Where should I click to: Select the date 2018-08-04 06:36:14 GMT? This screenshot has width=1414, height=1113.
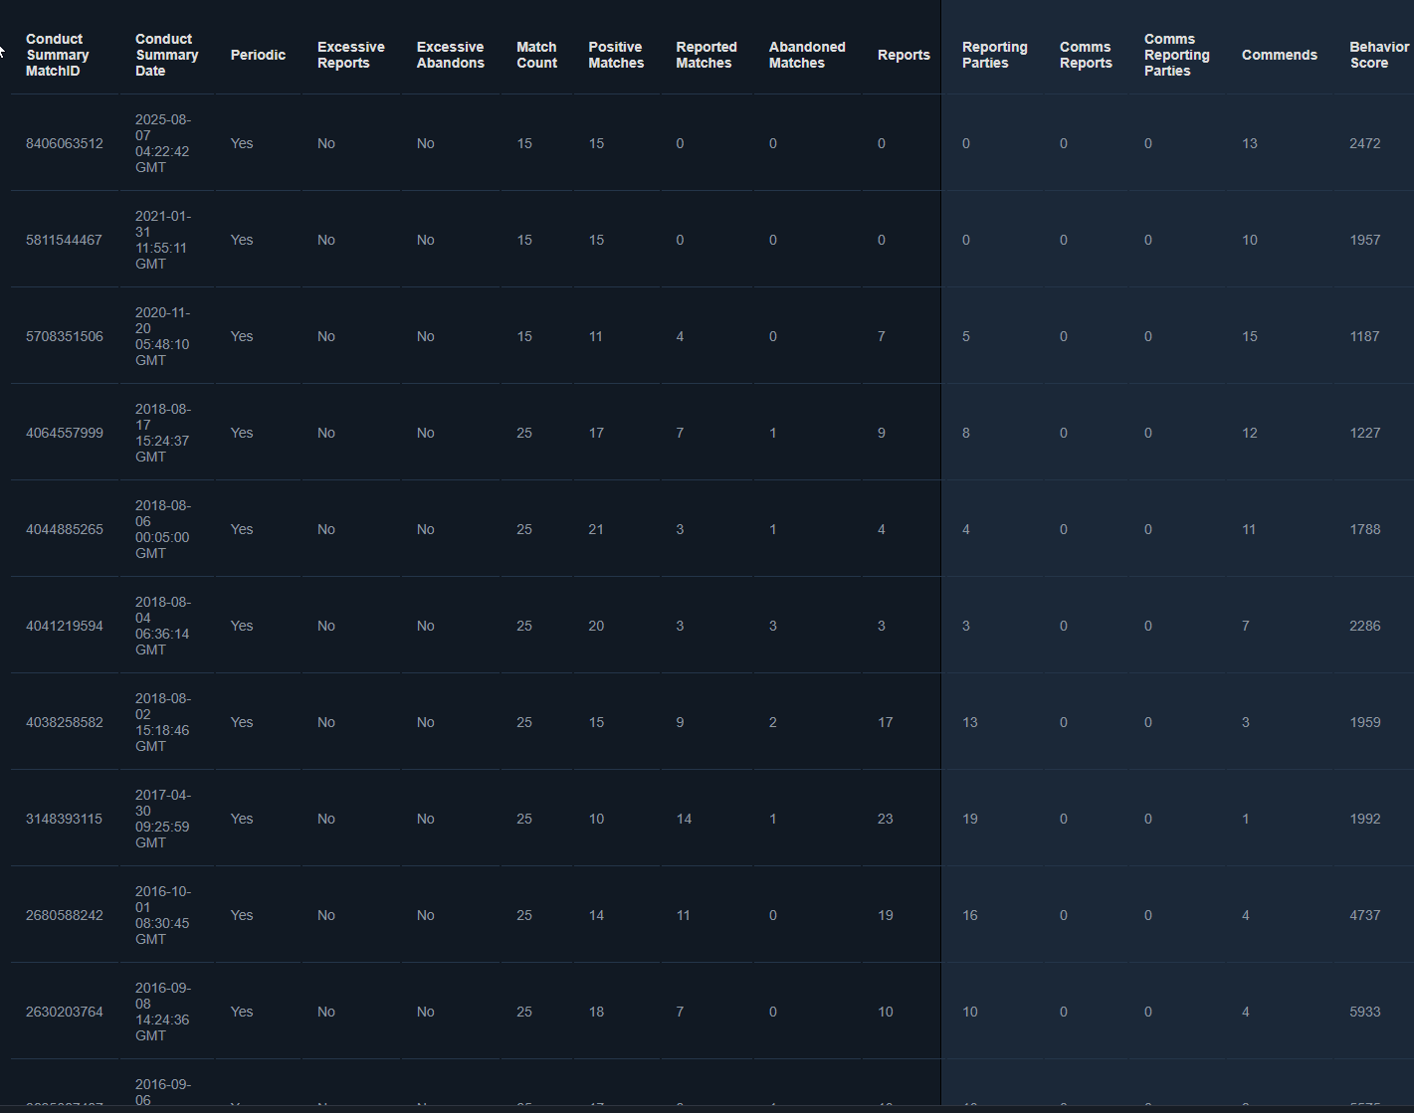coord(163,626)
